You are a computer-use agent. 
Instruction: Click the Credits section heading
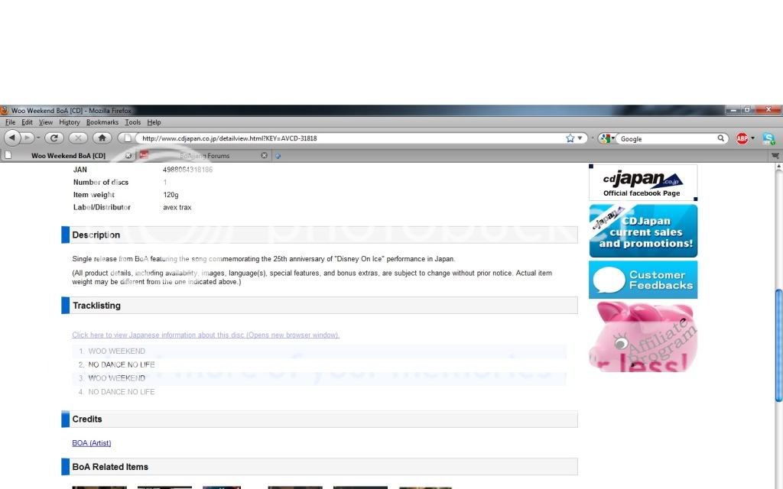(x=87, y=419)
